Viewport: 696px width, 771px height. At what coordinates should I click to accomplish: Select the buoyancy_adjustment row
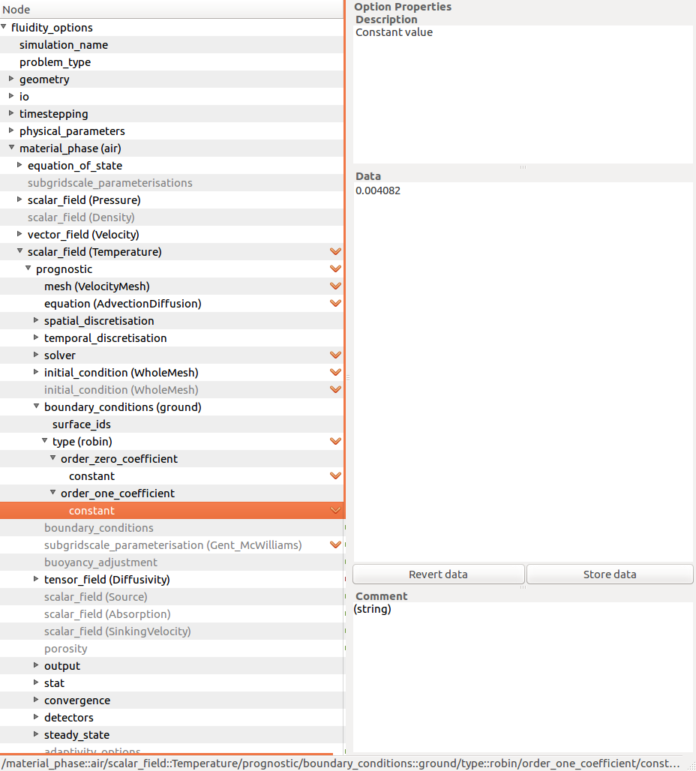pyautogui.click(x=172, y=562)
